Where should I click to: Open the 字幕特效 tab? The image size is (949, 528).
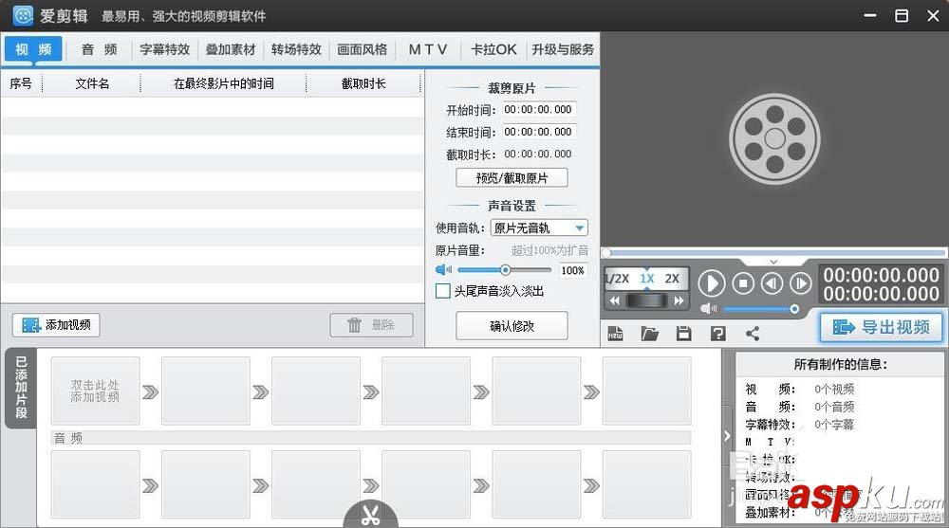[164, 49]
